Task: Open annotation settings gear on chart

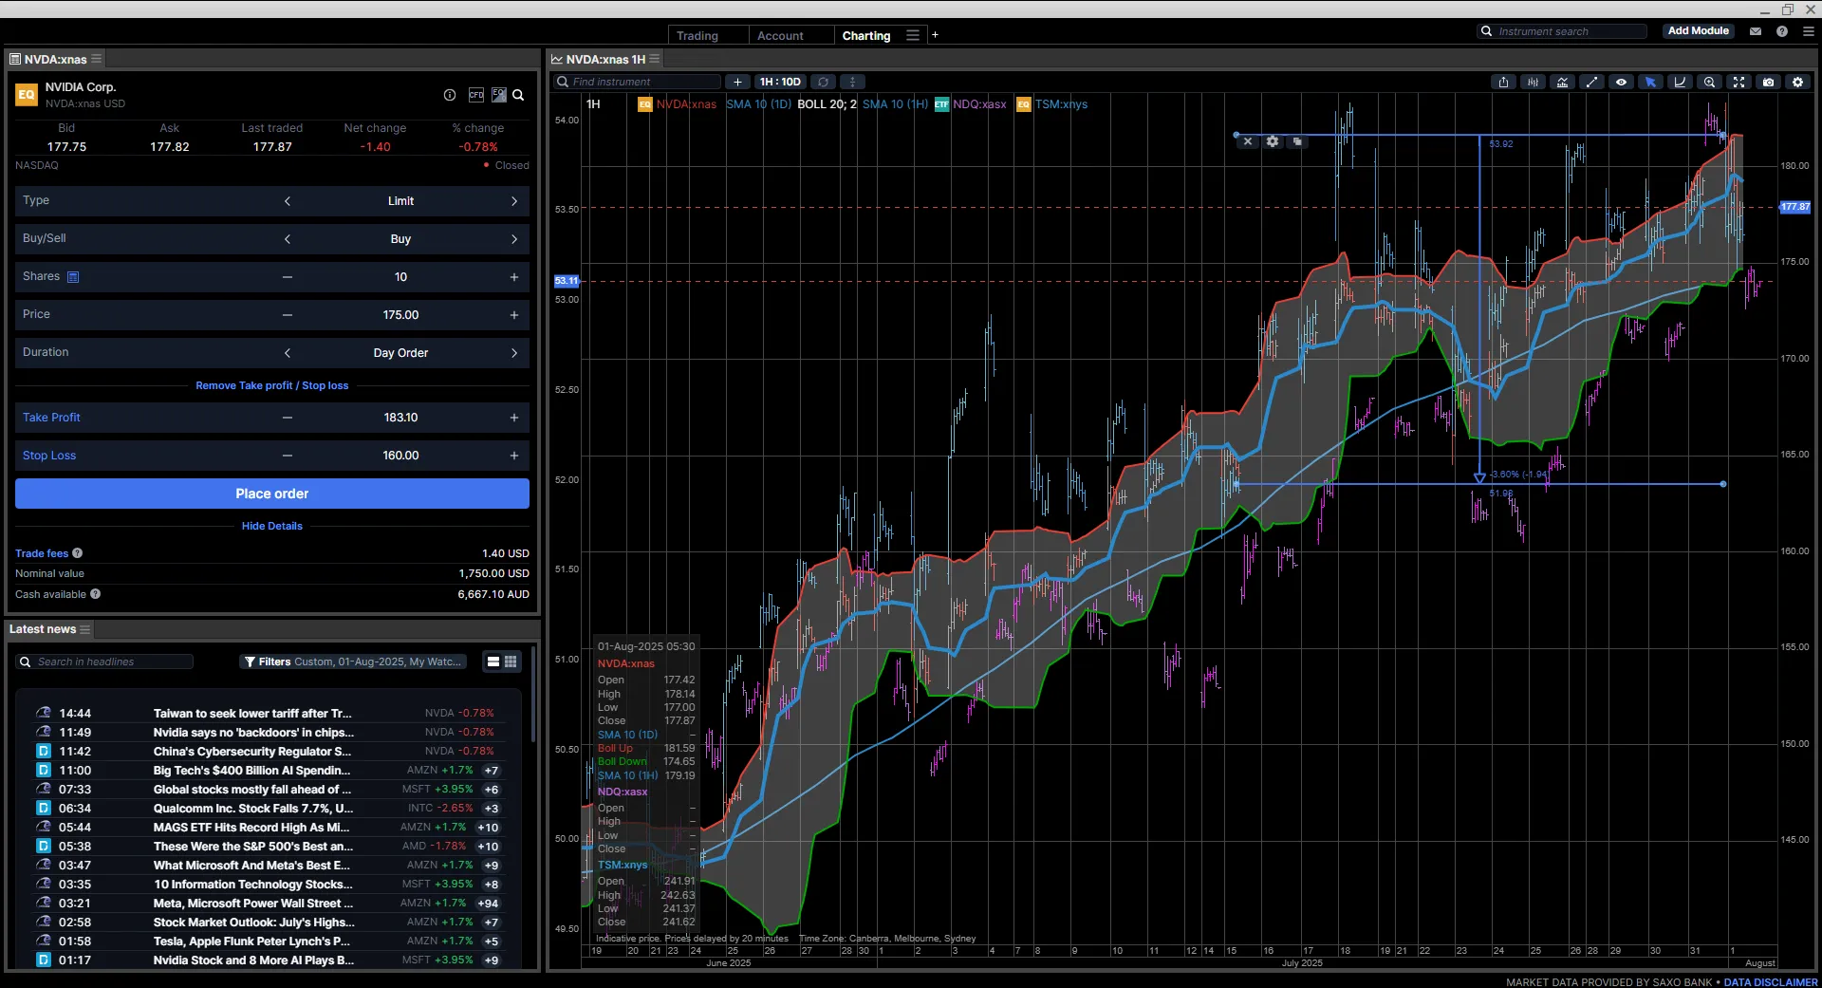Action: (x=1273, y=141)
